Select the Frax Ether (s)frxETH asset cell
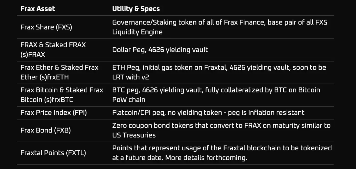 59,72
